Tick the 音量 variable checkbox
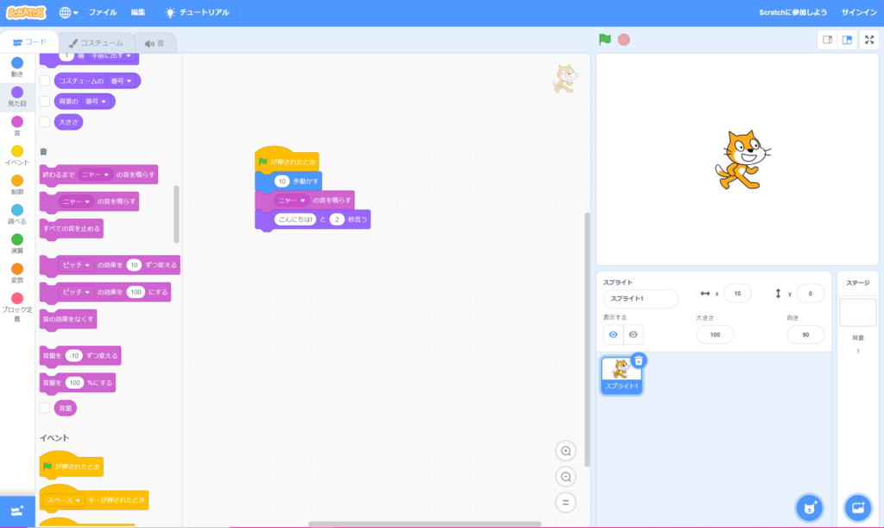This screenshot has height=528, width=884. pyautogui.click(x=45, y=408)
